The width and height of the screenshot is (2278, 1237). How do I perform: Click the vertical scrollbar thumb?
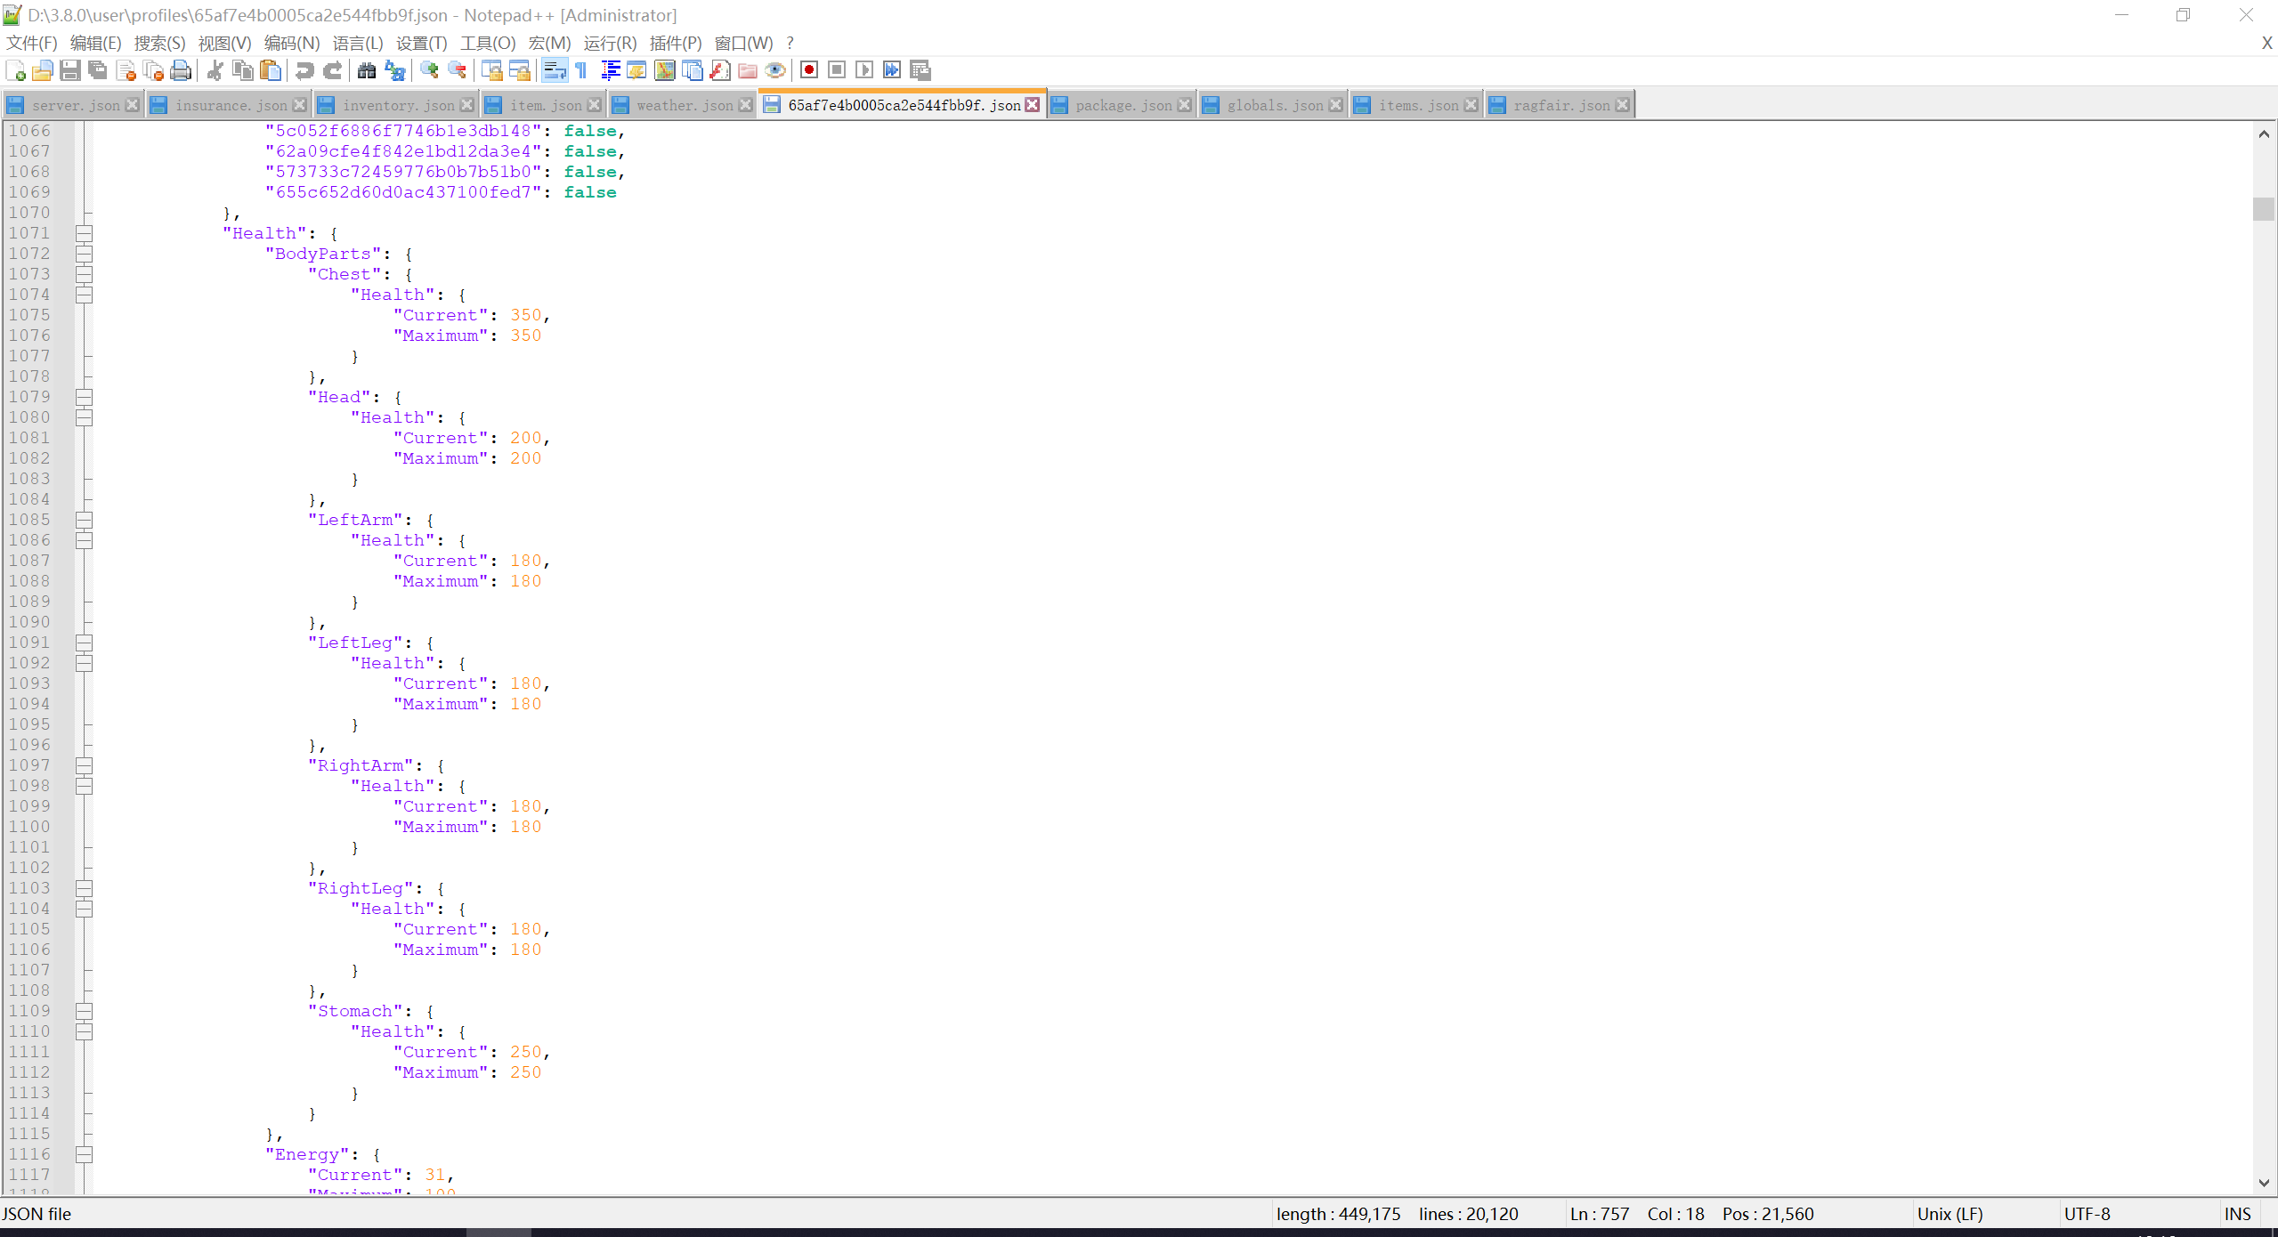click(2263, 208)
